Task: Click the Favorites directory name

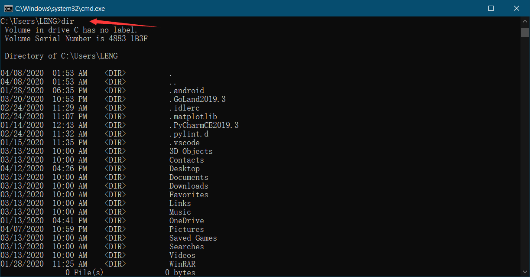Action: tap(189, 195)
